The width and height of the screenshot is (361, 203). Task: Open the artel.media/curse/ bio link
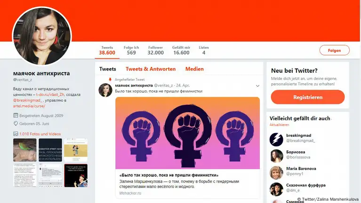click(29, 106)
